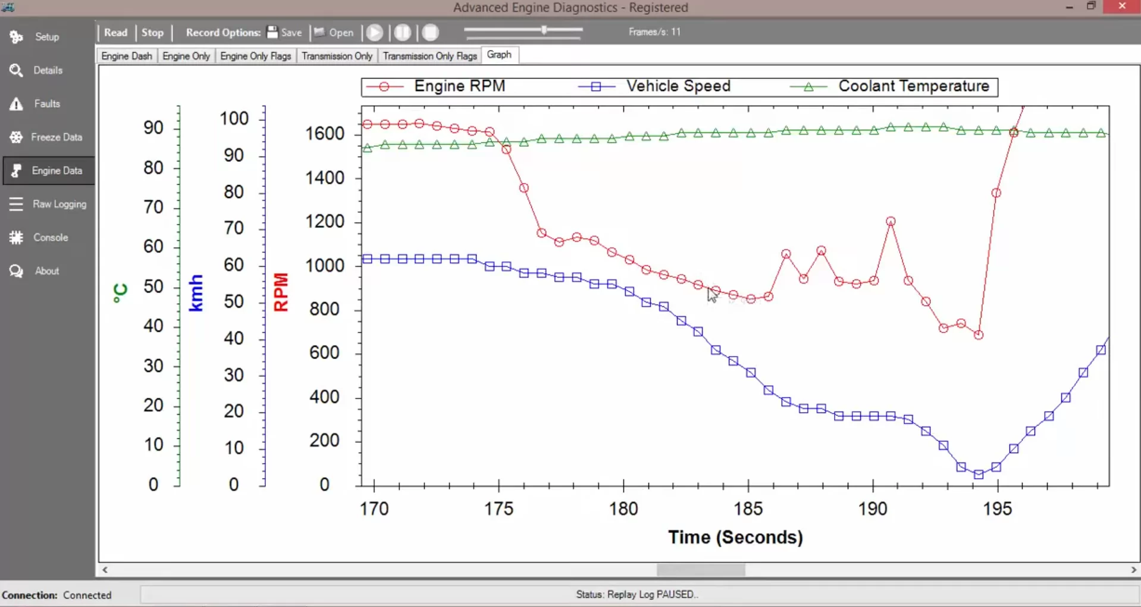Click the scrollbar left arrow
Image resolution: width=1141 pixels, height=607 pixels.
(105, 570)
